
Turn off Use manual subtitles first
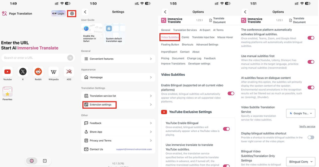[311, 62]
